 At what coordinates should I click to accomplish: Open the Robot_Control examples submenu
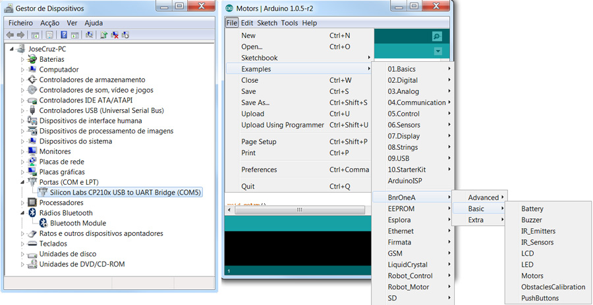pos(413,275)
